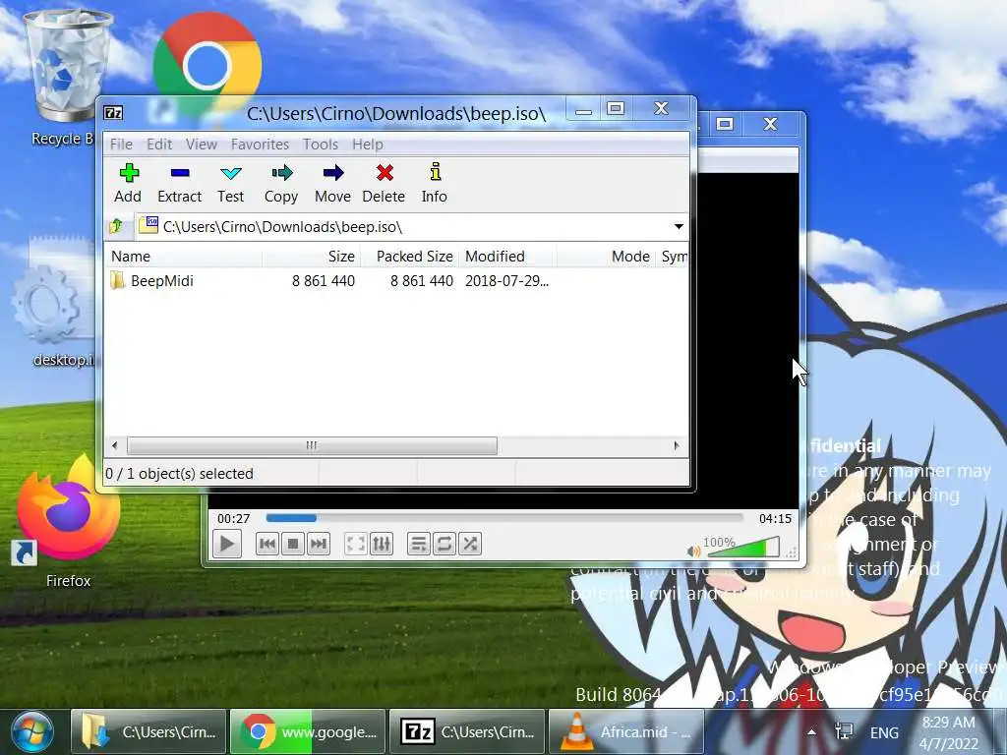Toggle VLC playlist view

pyautogui.click(x=419, y=545)
